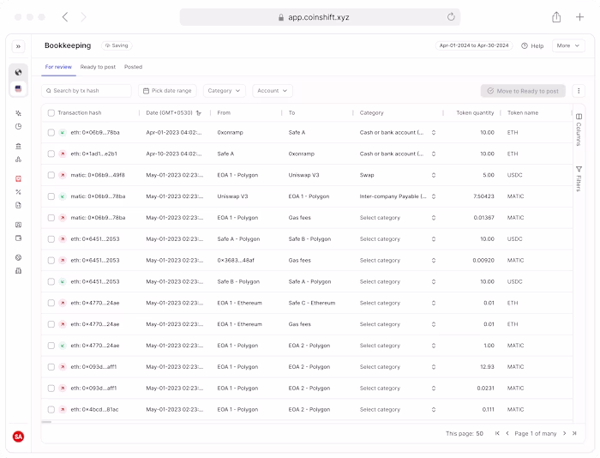Click the Transaction hash column header
The height and width of the screenshot is (458, 600).
click(x=80, y=113)
